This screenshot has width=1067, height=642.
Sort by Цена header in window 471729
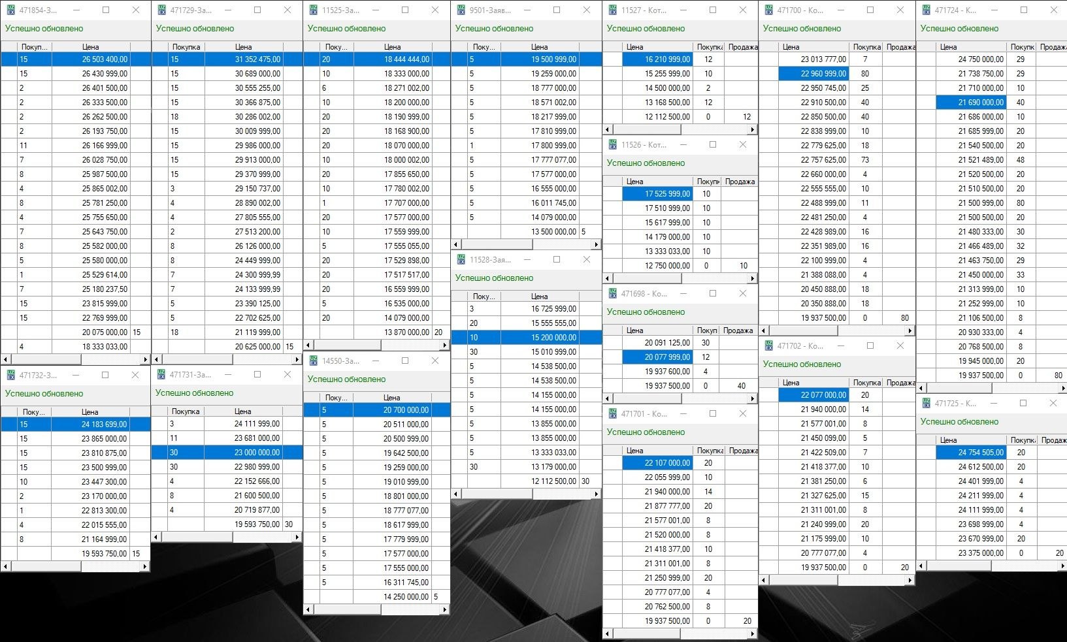[x=243, y=47]
